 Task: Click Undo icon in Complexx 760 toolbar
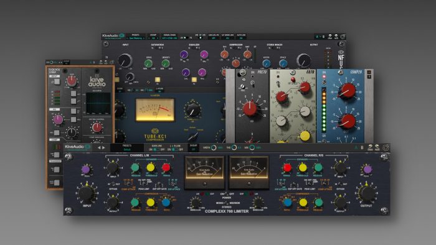(x=370, y=147)
